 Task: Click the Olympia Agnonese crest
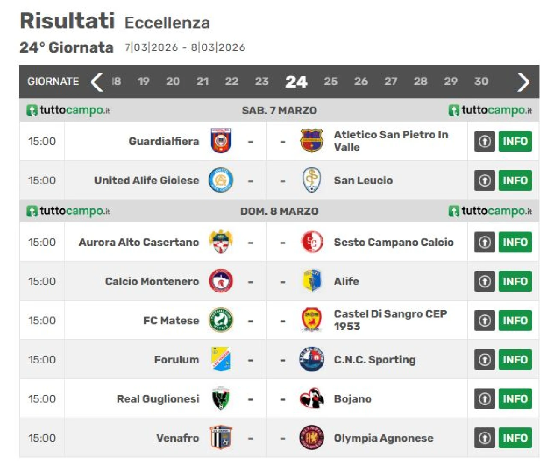[x=312, y=438]
